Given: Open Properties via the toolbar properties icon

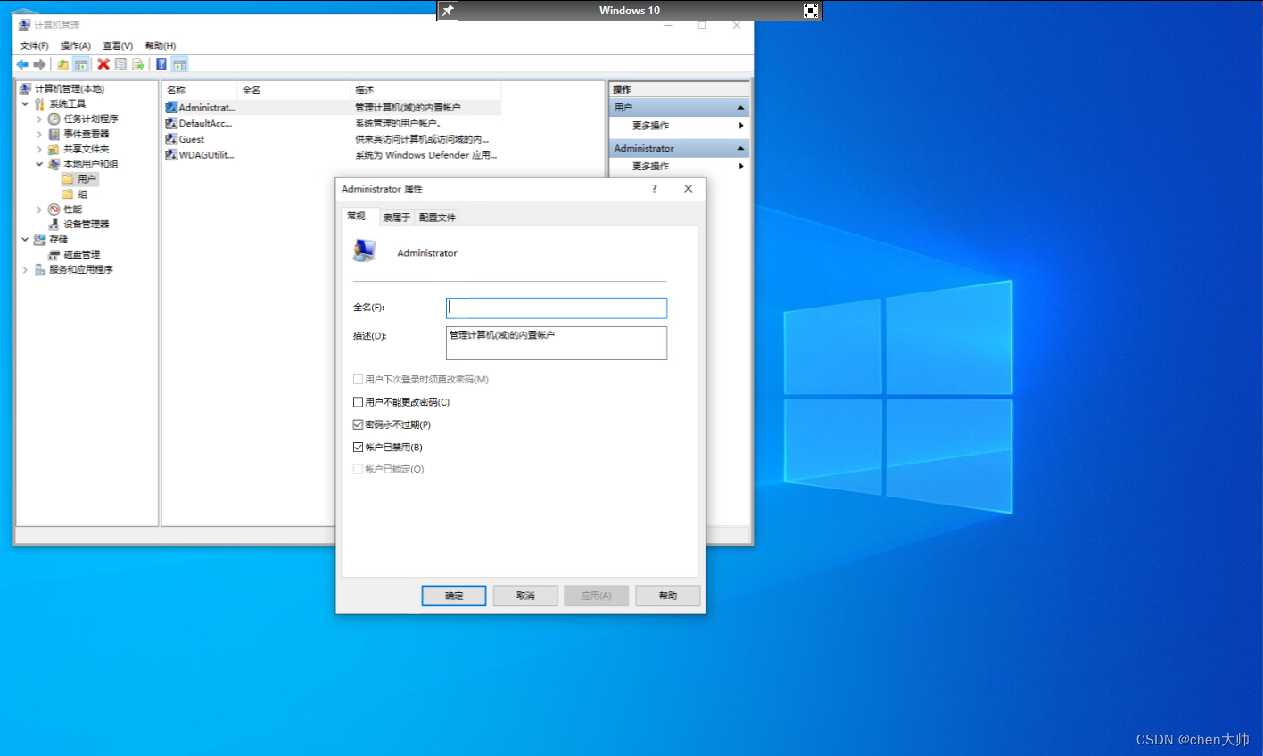Looking at the screenshot, I should coord(120,64).
